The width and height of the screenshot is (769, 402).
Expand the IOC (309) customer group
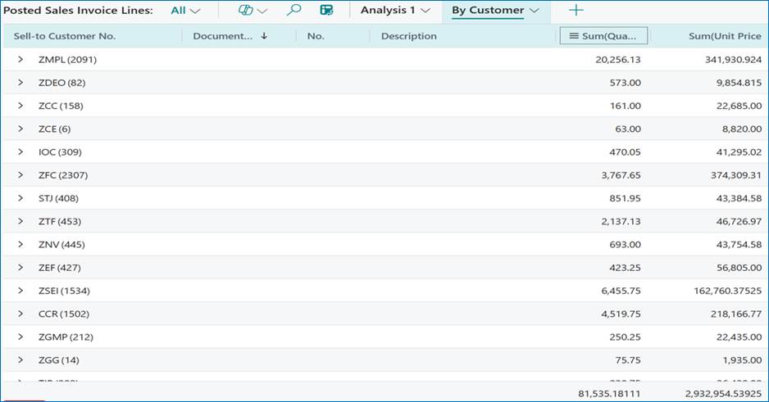coord(20,152)
